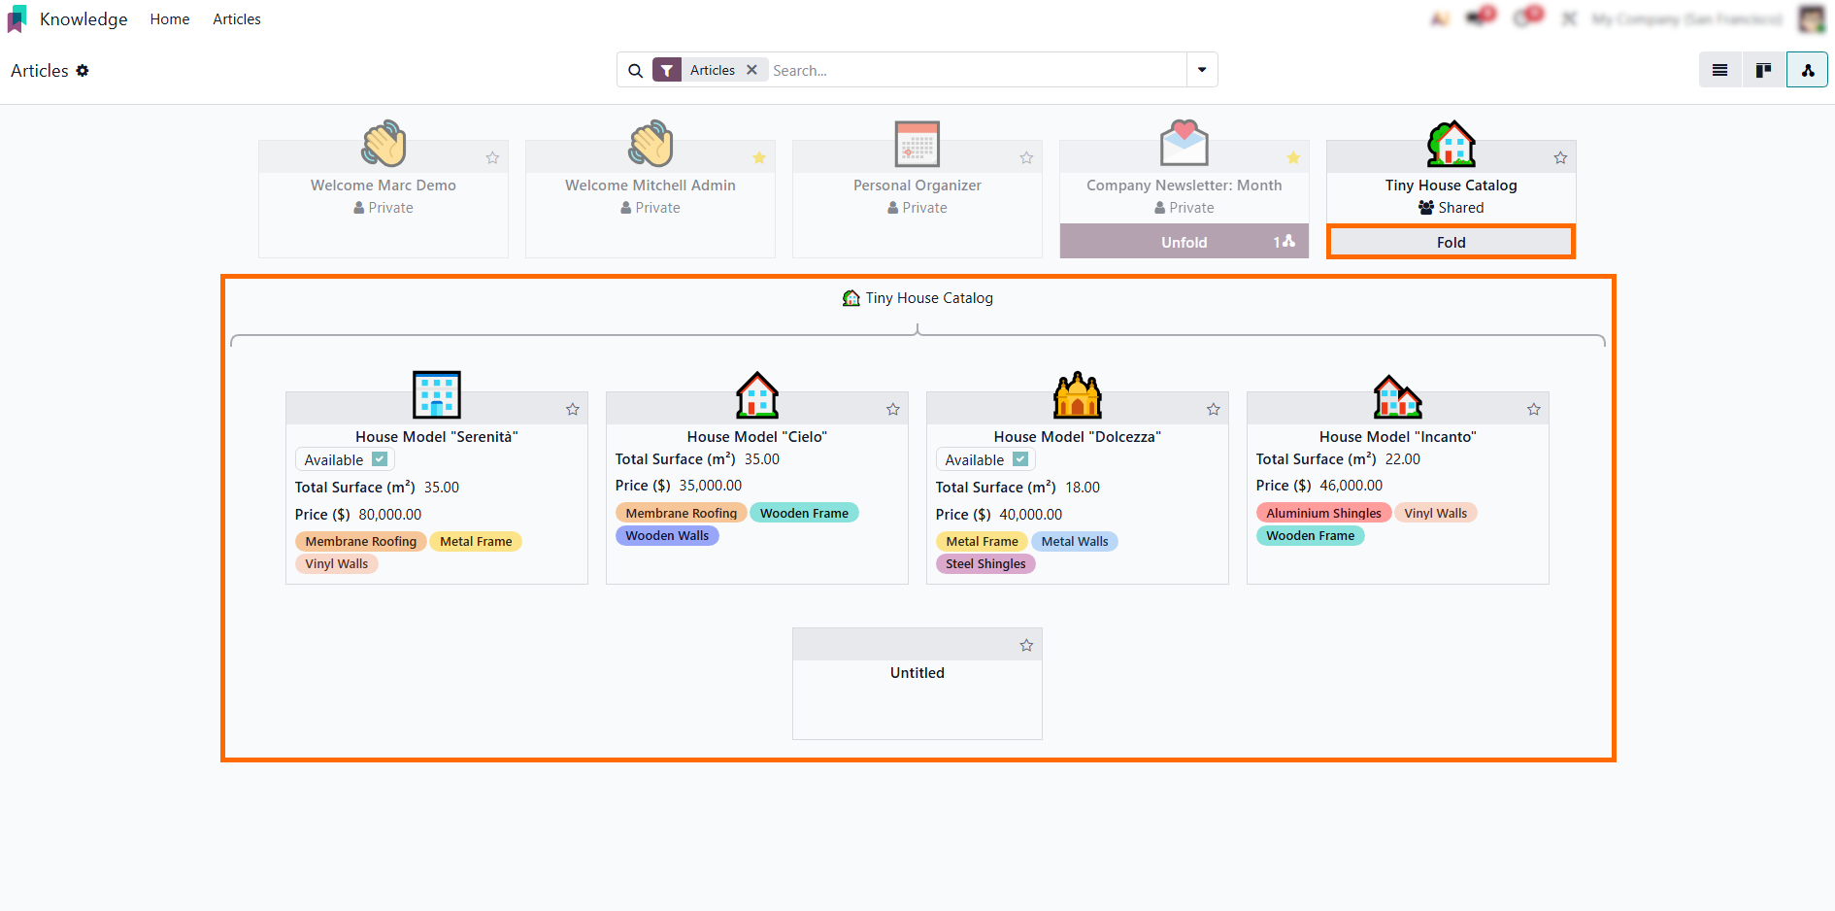The image size is (1835, 911).
Task: Open the search options dropdown arrow
Action: tap(1202, 70)
